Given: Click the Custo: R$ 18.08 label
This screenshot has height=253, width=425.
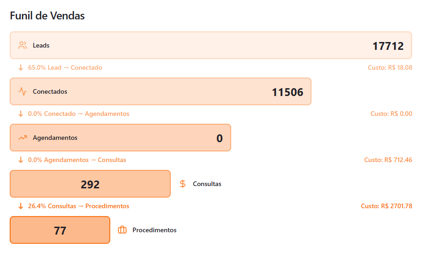Looking at the screenshot, I should [390, 67].
